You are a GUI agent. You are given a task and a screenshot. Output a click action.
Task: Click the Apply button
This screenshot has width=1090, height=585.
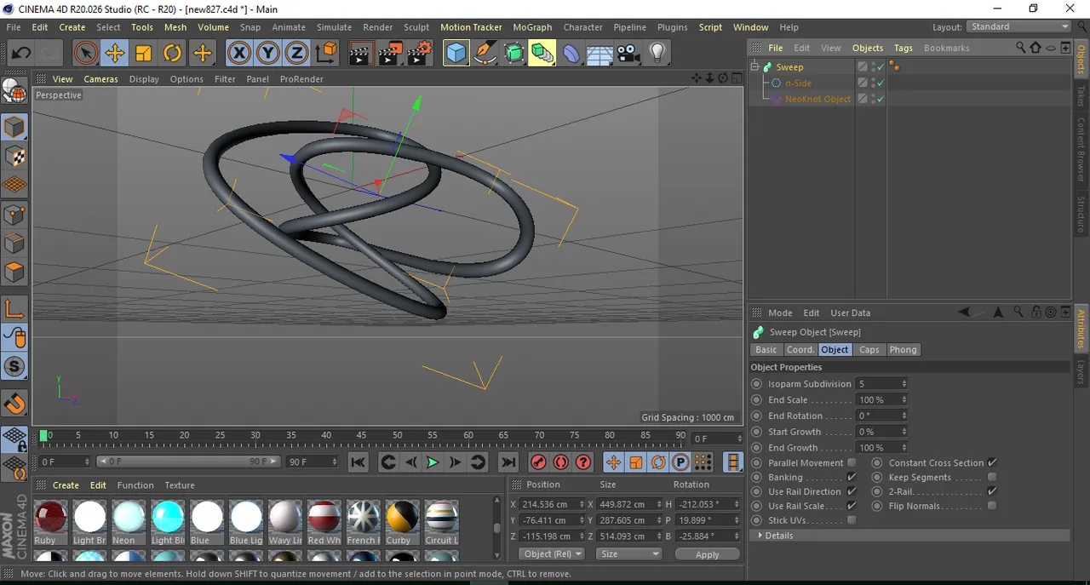click(707, 554)
